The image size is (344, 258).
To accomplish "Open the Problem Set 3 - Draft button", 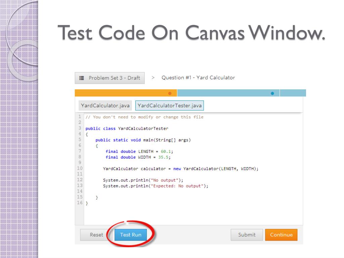I will click(110, 78).
